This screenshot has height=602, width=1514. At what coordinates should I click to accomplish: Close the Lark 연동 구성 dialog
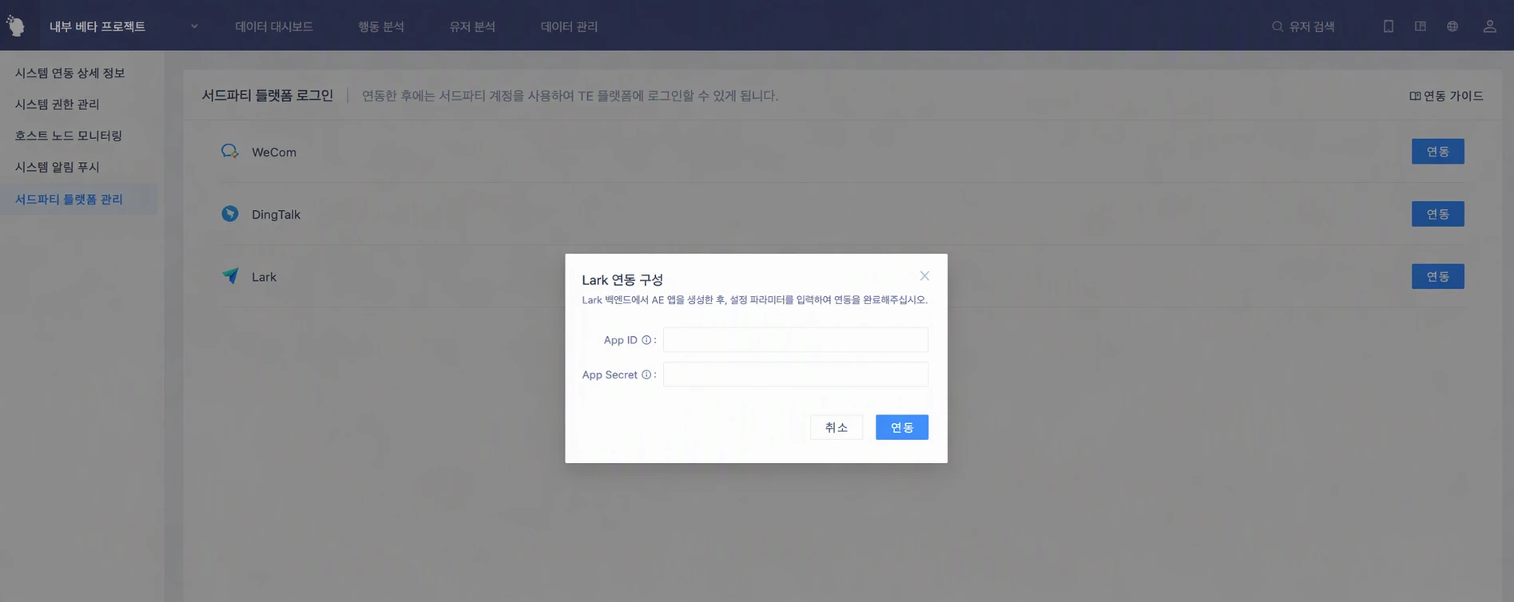[x=924, y=275]
